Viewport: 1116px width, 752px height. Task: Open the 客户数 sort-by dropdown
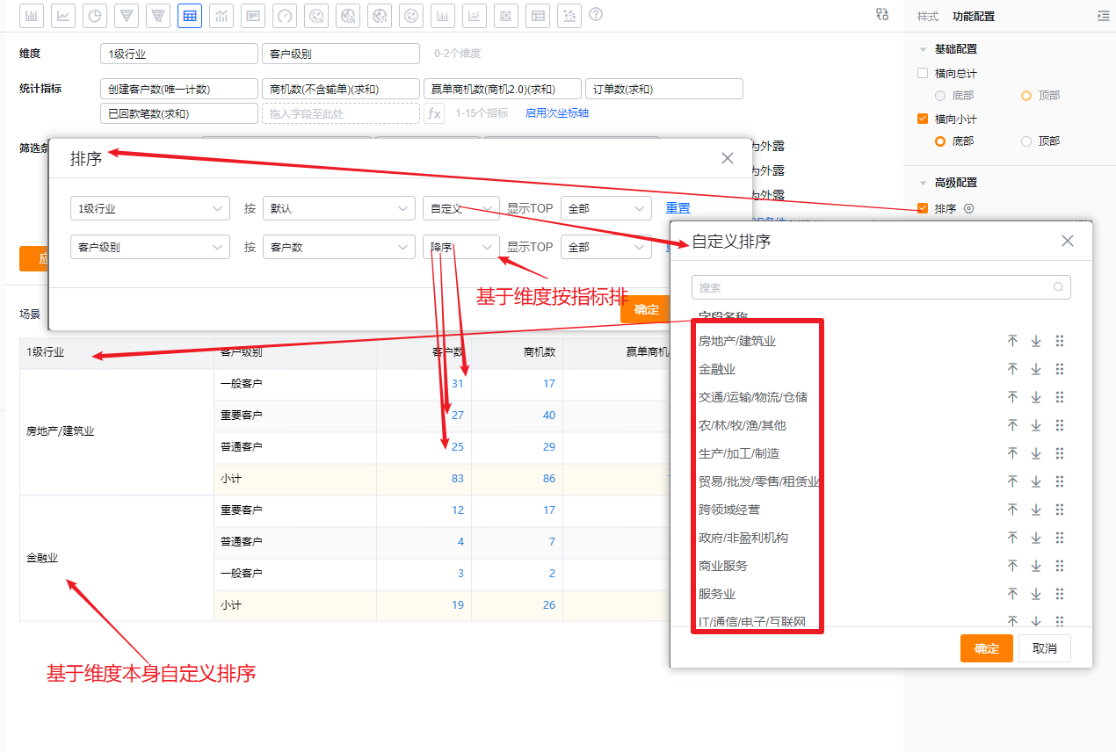(x=338, y=247)
